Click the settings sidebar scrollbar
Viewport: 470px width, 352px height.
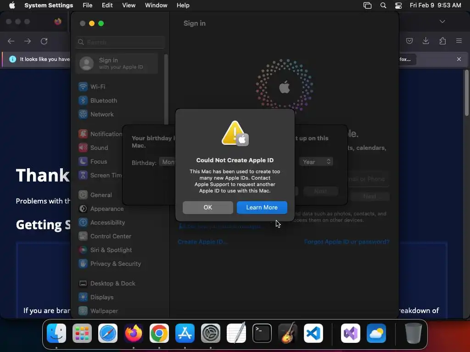166,90
